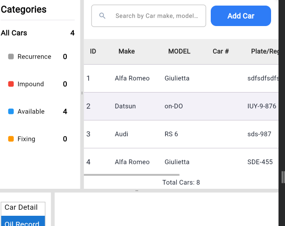This screenshot has width=285, height=226.
Task: Click the horizontal pane splitter handle
Action: click(136, 191)
